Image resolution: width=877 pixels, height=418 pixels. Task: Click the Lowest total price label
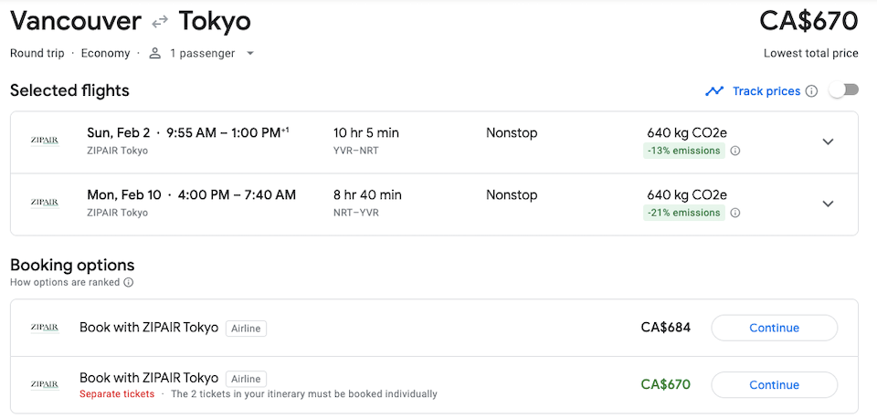tap(811, 54)
